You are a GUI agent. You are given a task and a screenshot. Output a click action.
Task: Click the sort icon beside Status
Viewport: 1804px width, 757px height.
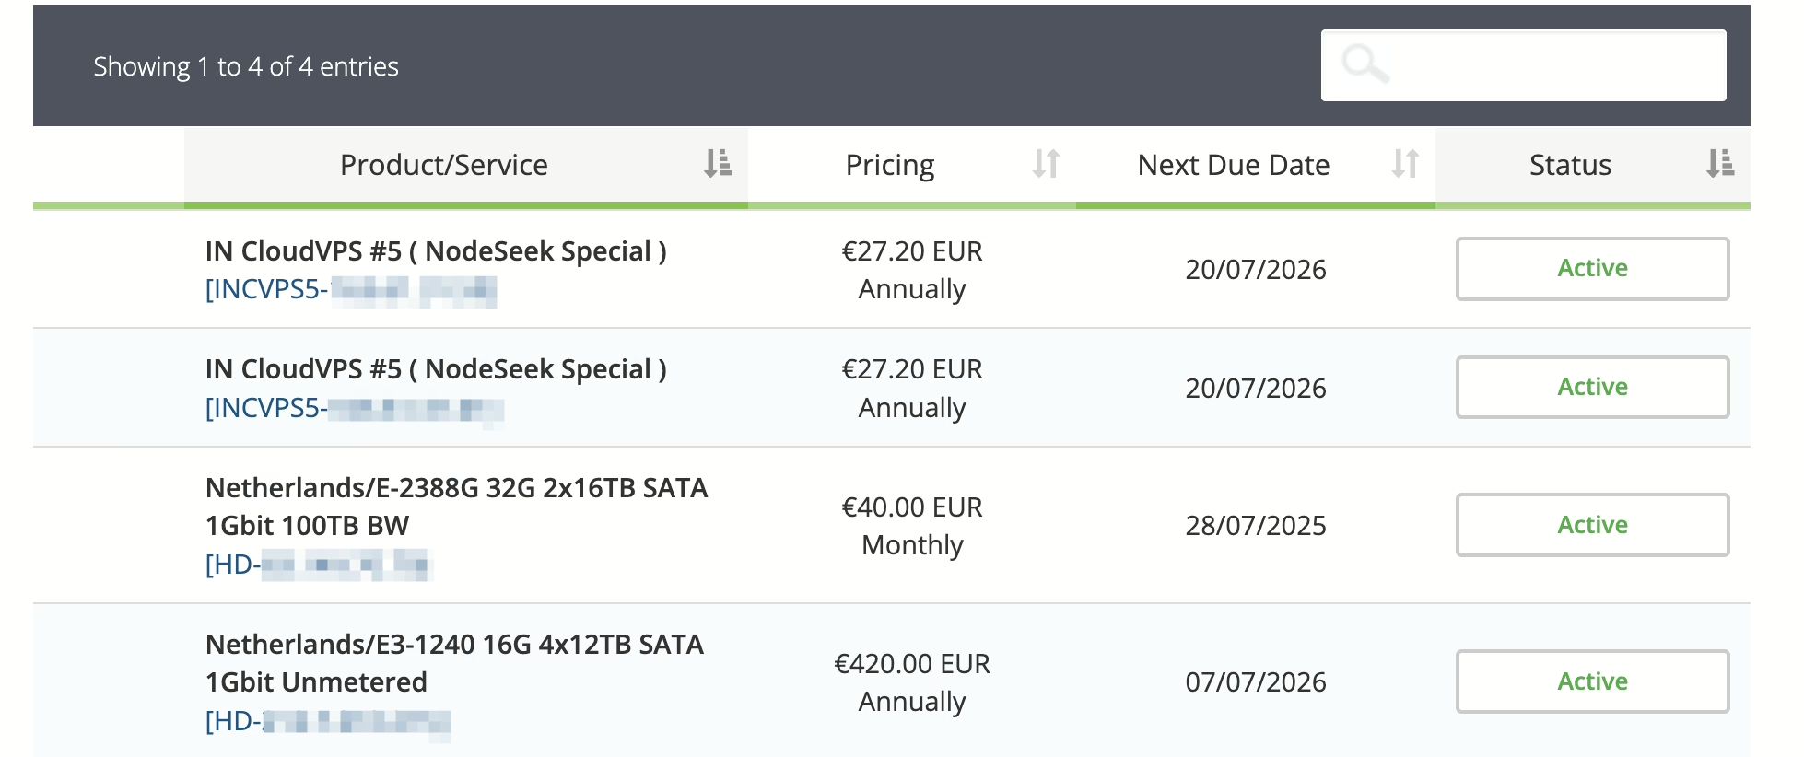(1720, 164)
